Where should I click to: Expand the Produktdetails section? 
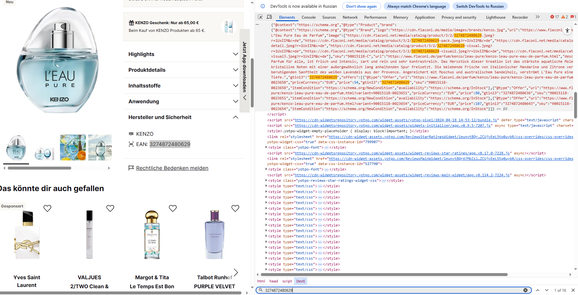183,70
